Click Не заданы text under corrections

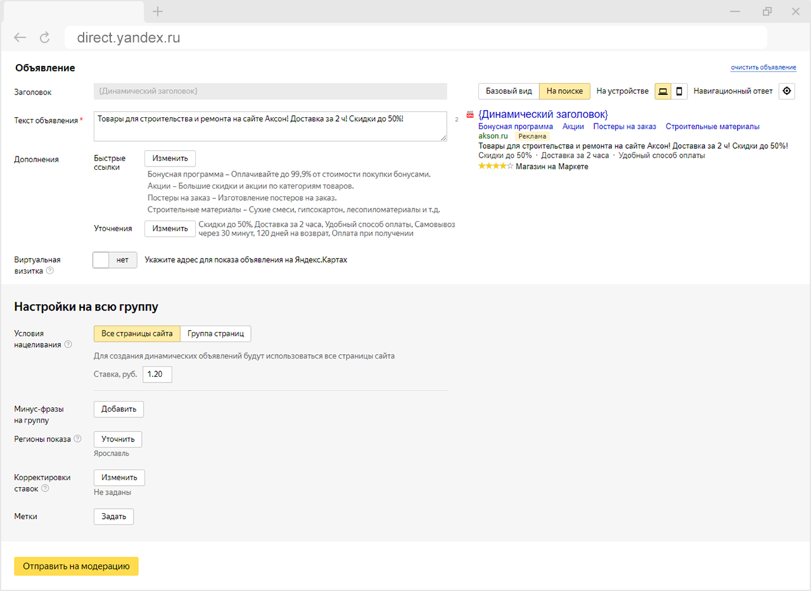click(113, 492)
